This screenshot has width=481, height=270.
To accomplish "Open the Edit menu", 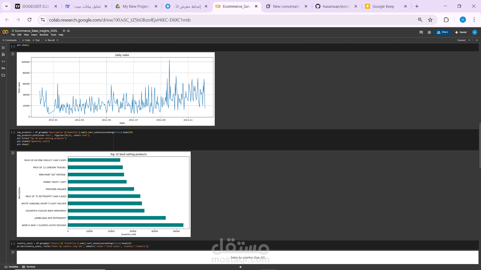I will coord(19,35).
